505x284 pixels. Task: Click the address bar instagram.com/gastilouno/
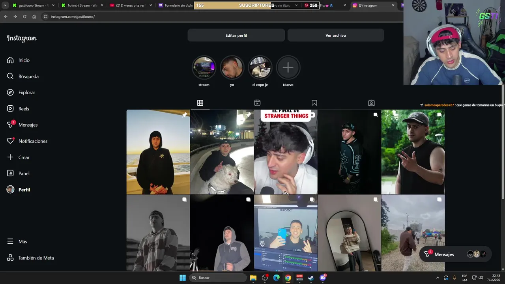73,17
